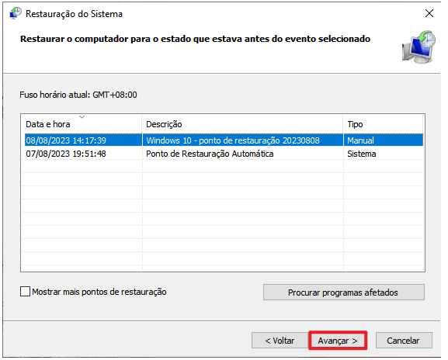Click the large System Restore monitor icon
448x360 pixels.
(x=418, y=47)
